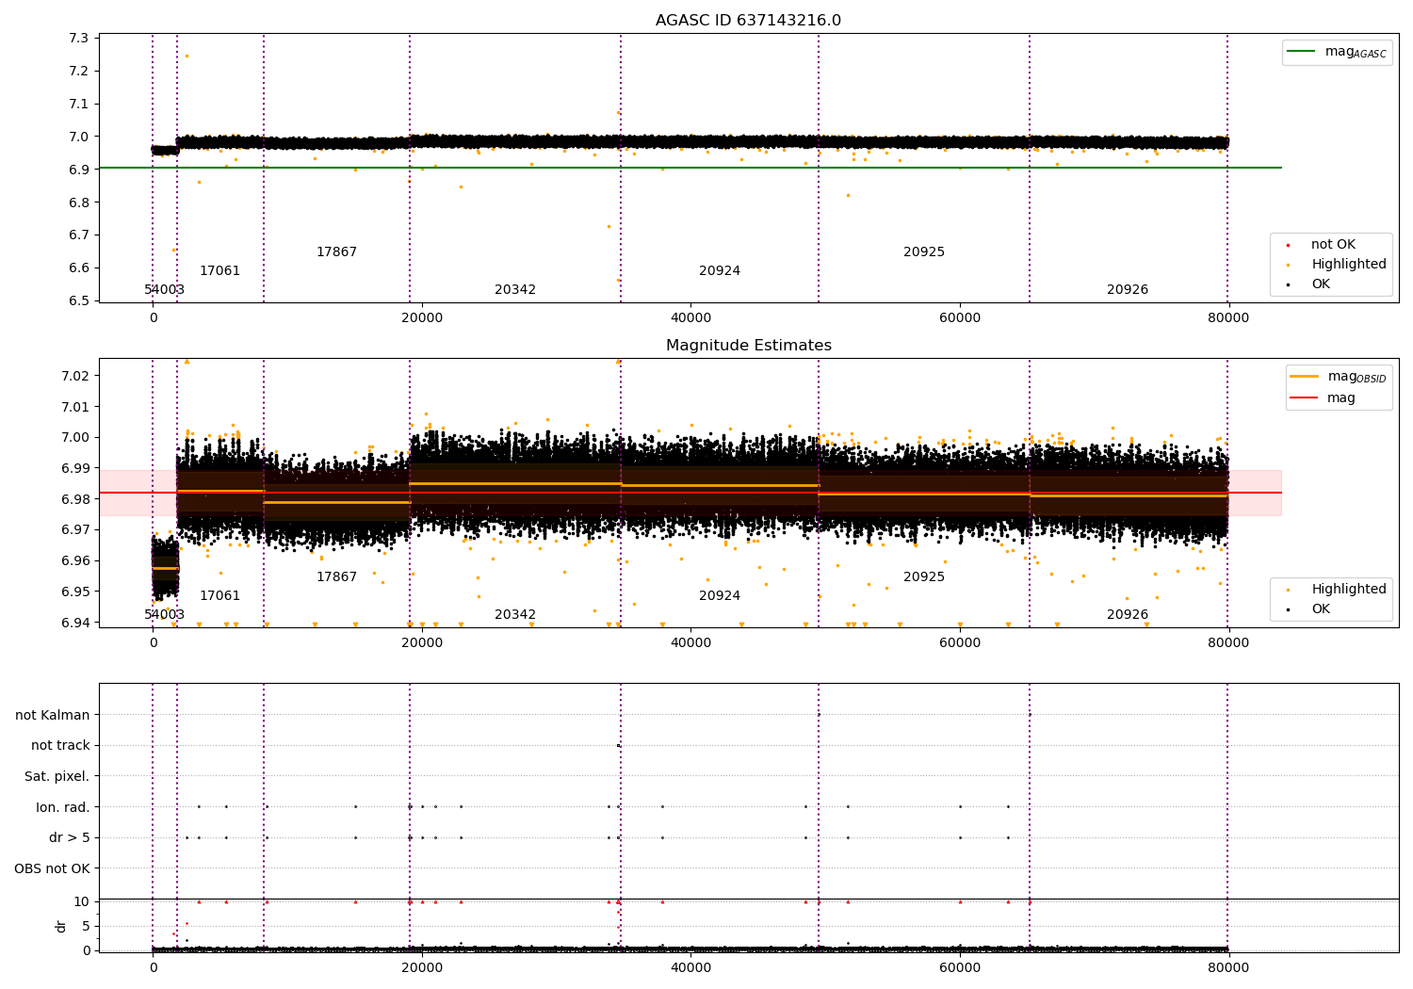Click the 6.98 y-axis tick label
This screenshot has height=989, width=1413.
click(76, 499)
